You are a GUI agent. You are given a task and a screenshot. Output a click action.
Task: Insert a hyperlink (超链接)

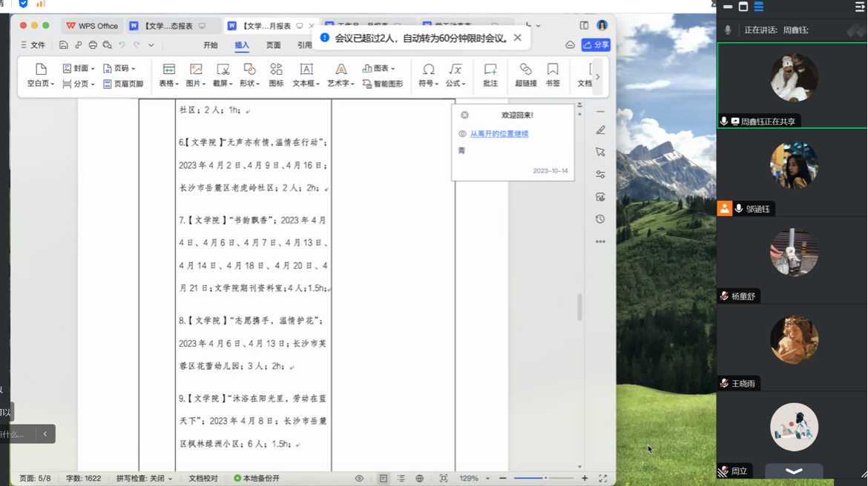pyautogui.click(x=525, y=75)
